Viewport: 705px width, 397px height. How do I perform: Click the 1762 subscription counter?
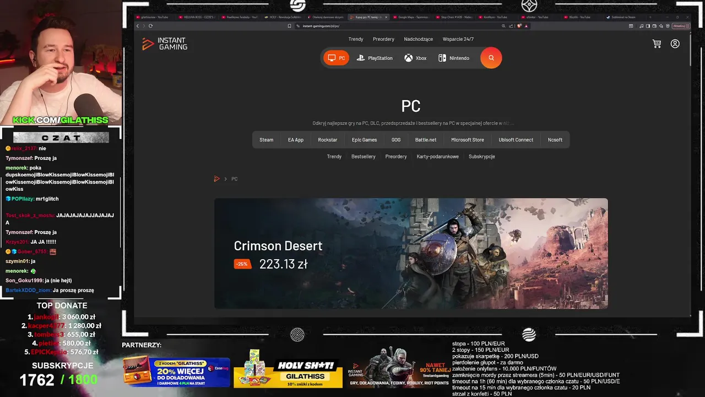(37, 380)
